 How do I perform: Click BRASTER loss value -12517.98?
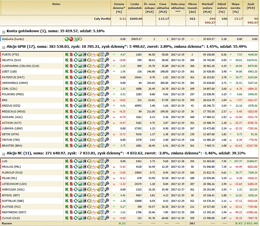[252, 146]
